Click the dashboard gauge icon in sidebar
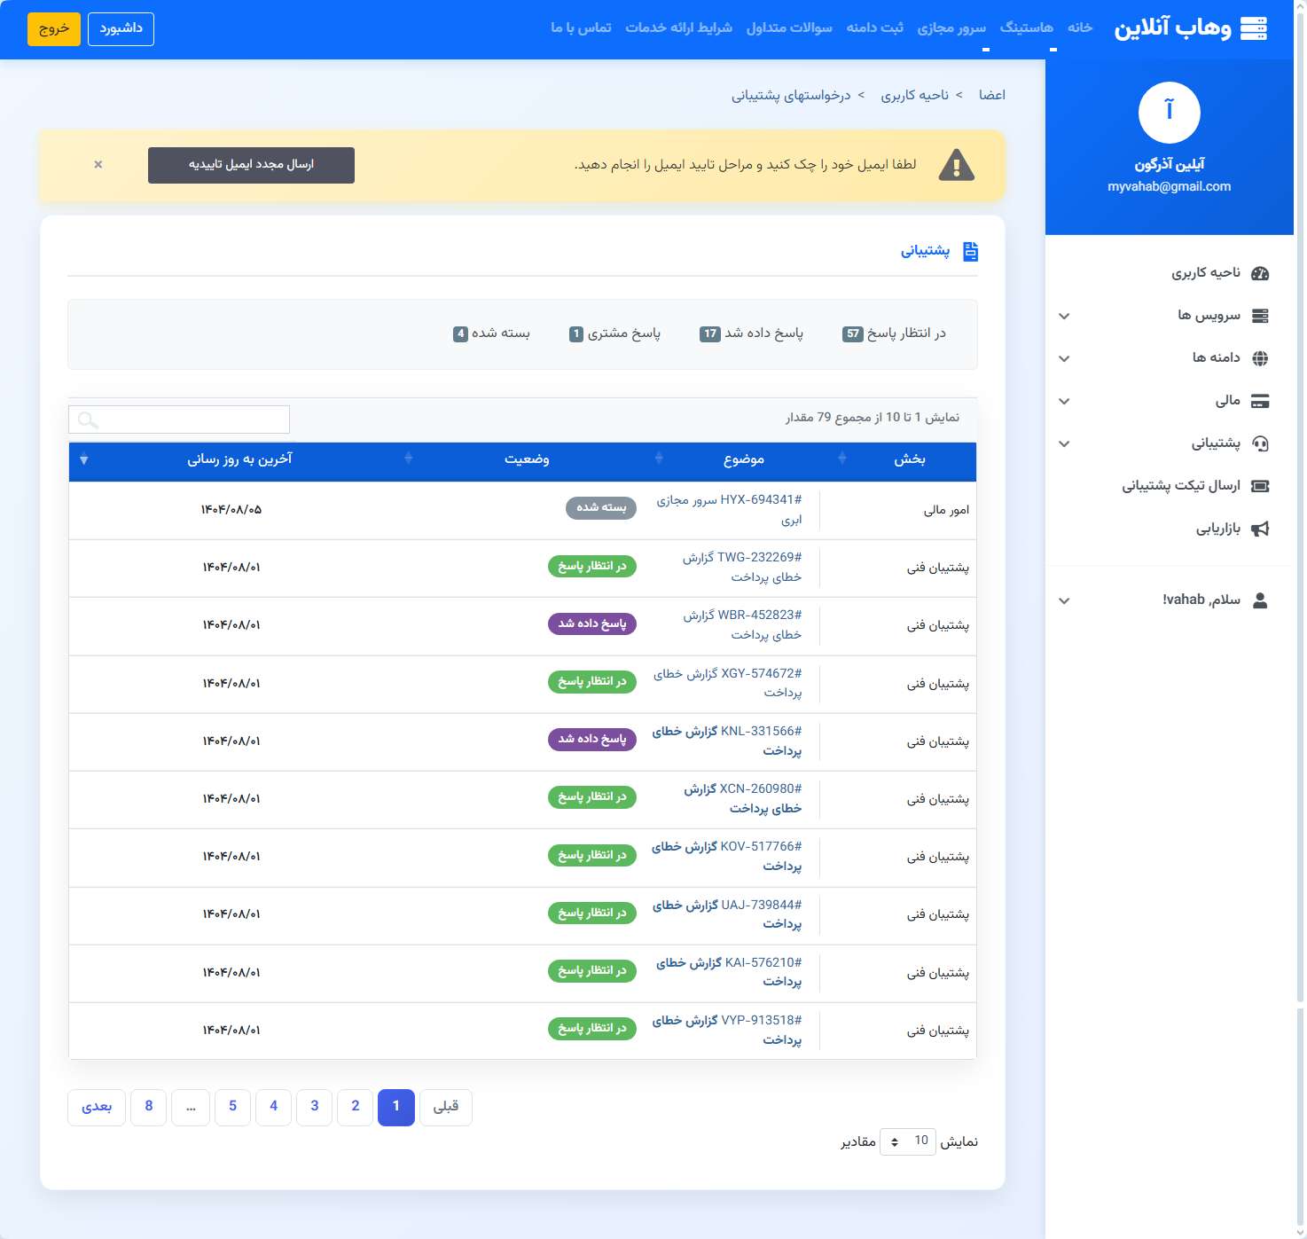Viewport: 1307px width, 1239px height. [1260, 273]
